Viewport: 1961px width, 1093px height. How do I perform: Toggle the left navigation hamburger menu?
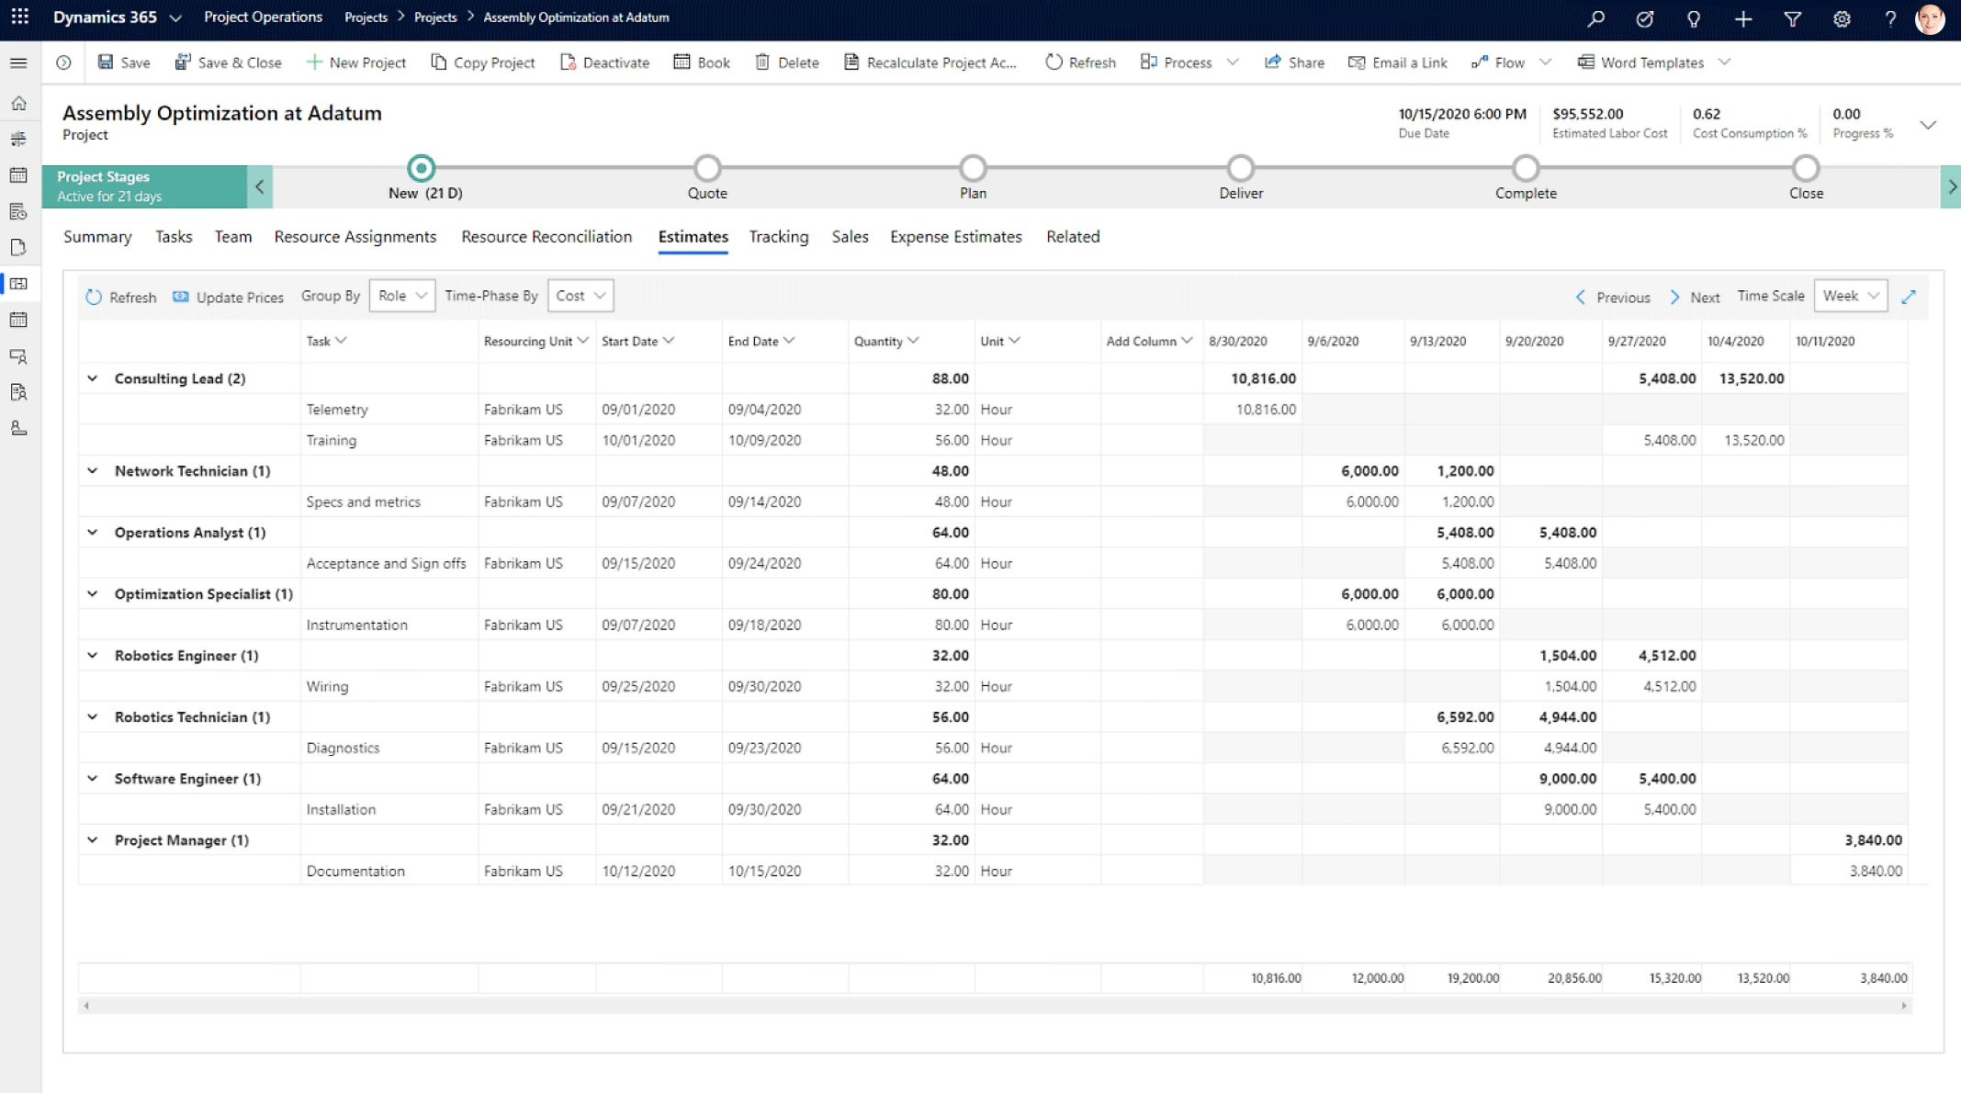18,62
